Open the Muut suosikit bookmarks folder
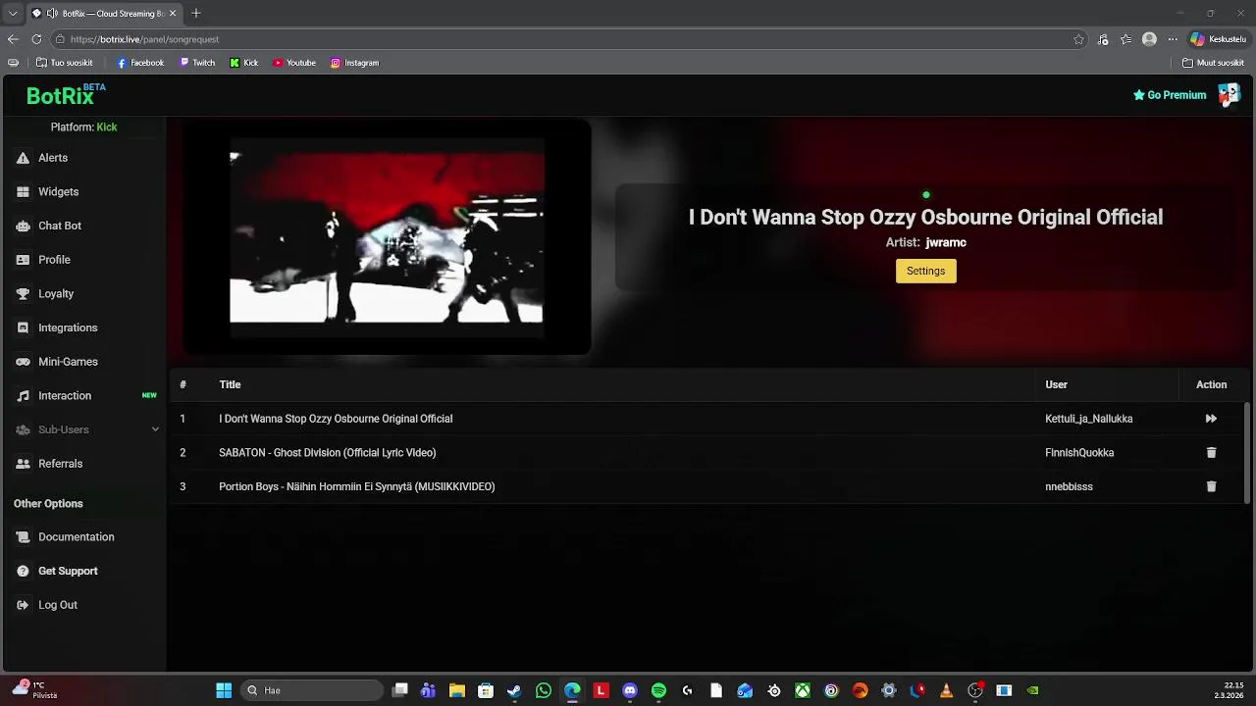The height and width of the screenshot is (706, 1256). [1213, 63]
